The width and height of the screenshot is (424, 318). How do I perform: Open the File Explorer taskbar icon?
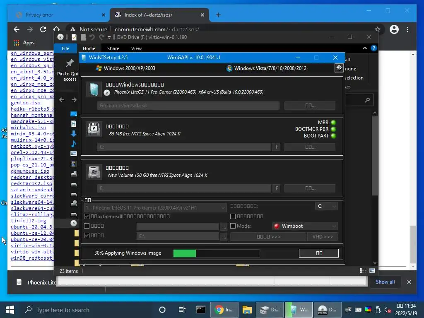[247, 310]
